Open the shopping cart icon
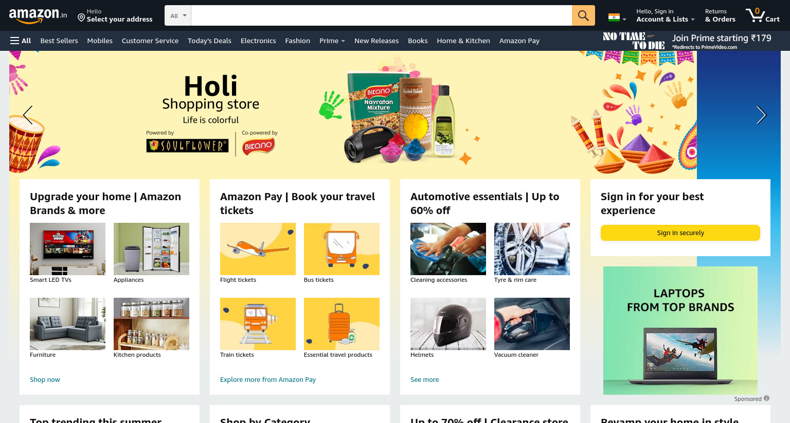Image resolution: width=790 pixels, height=423 pixels. tap(763, 15)
